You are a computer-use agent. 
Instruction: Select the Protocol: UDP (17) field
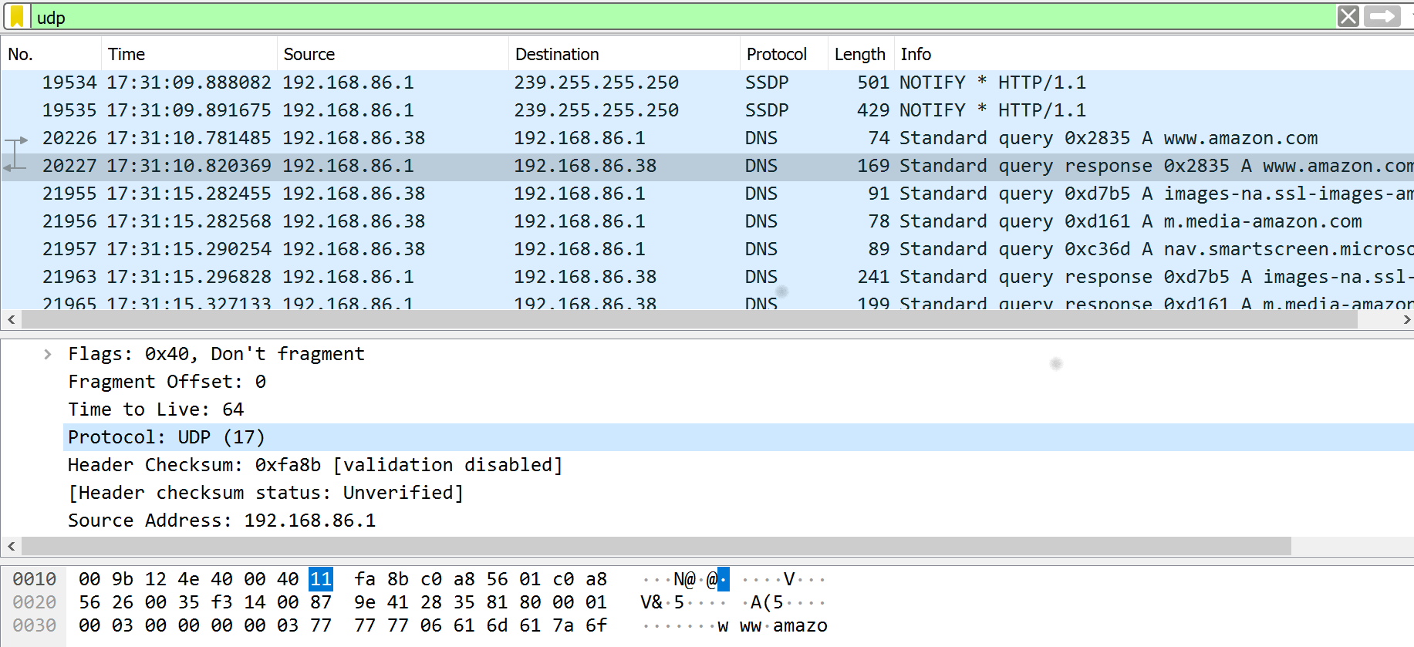[738, 437]
